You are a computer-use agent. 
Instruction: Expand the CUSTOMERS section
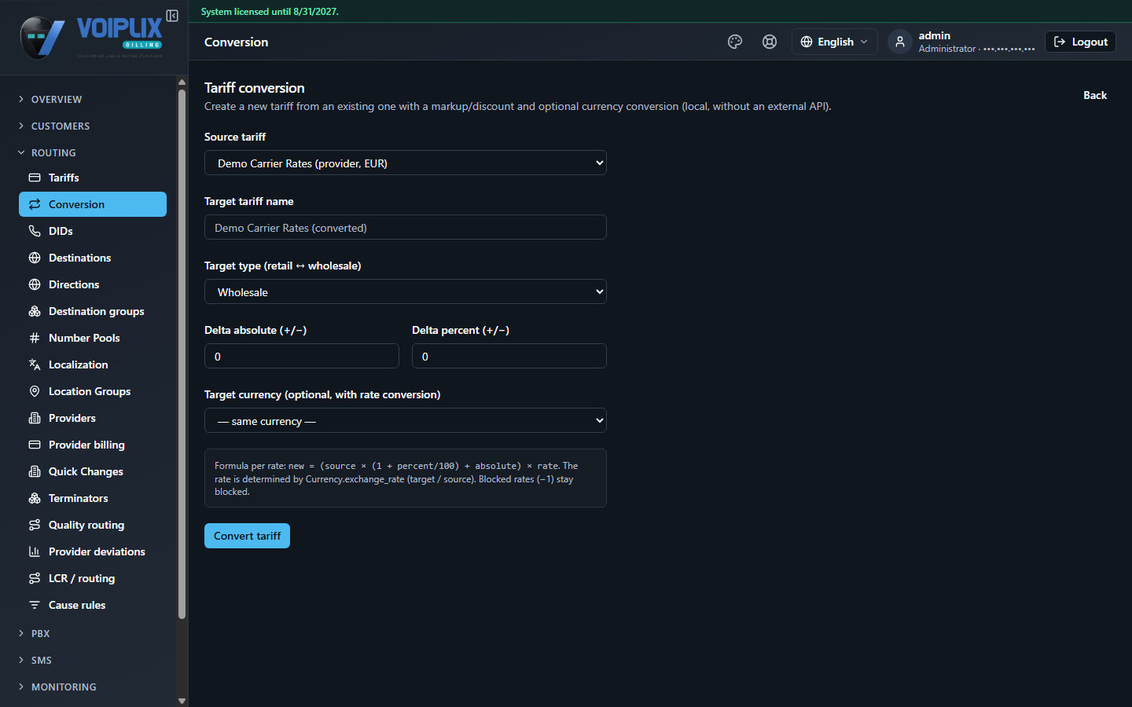coord(53,126)
